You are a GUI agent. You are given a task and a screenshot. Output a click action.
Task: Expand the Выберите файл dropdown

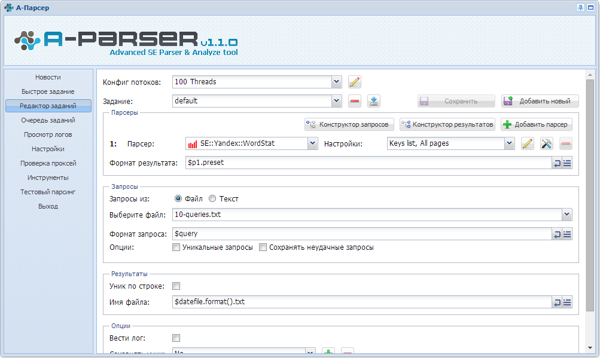(x=567, y=215)
